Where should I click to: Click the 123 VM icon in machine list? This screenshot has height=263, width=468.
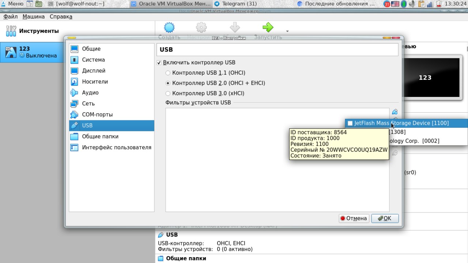pyautogui.click(x=11, y=52)
